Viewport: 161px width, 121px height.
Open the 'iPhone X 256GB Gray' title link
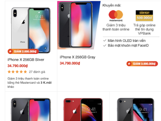pyautogui.click(x=78, y=57)
